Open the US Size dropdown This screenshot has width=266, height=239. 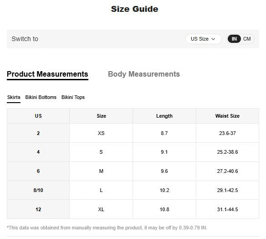point(204,39)
